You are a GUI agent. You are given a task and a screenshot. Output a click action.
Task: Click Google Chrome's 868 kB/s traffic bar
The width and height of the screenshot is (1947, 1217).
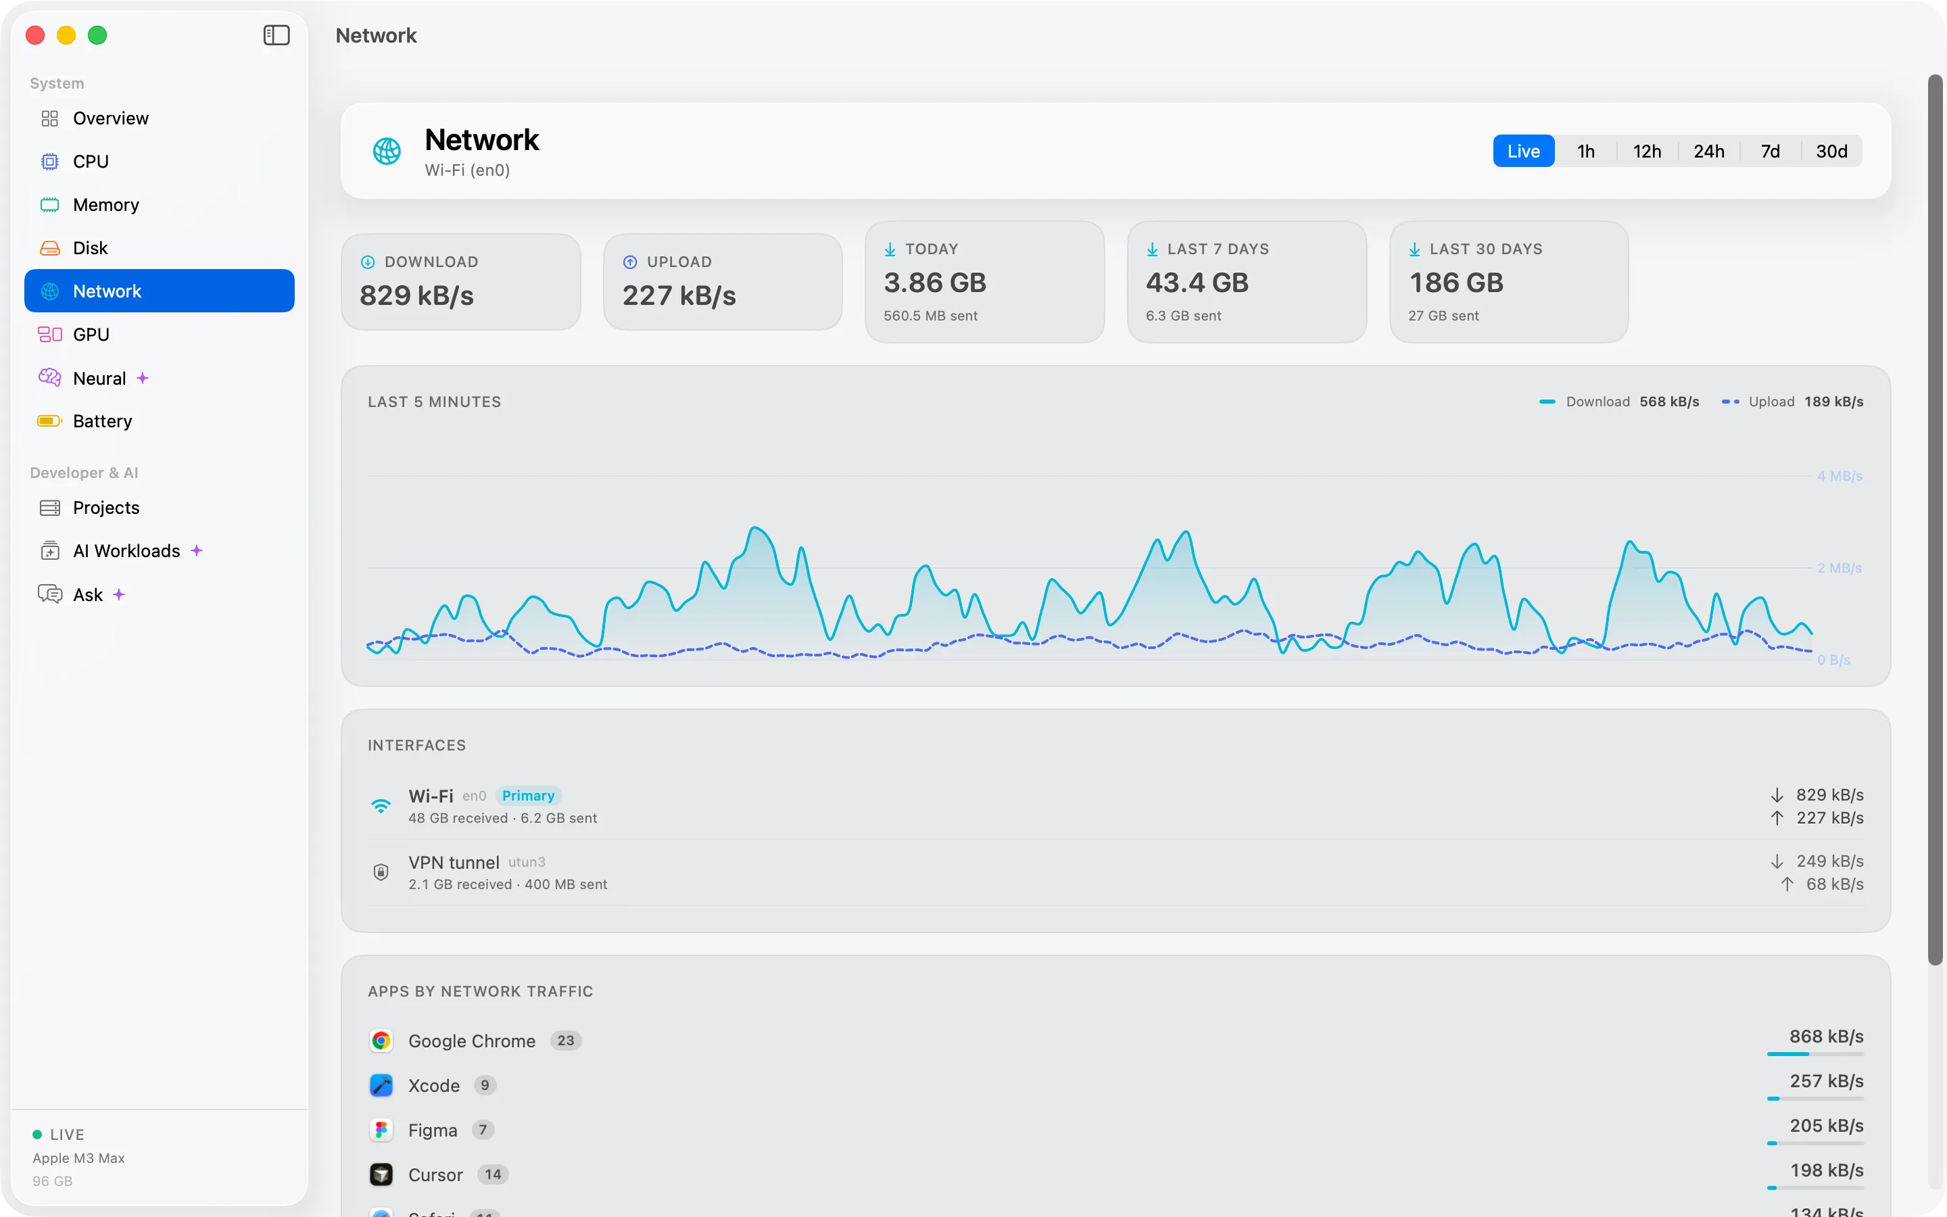coord(1815,1053)
